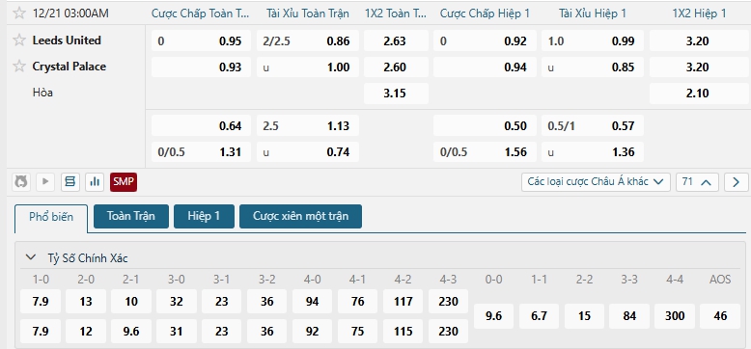The width and height of the screenshot is (751, 349).
Task: Open the live stream play icon
Action: click(x=45, y=181)
